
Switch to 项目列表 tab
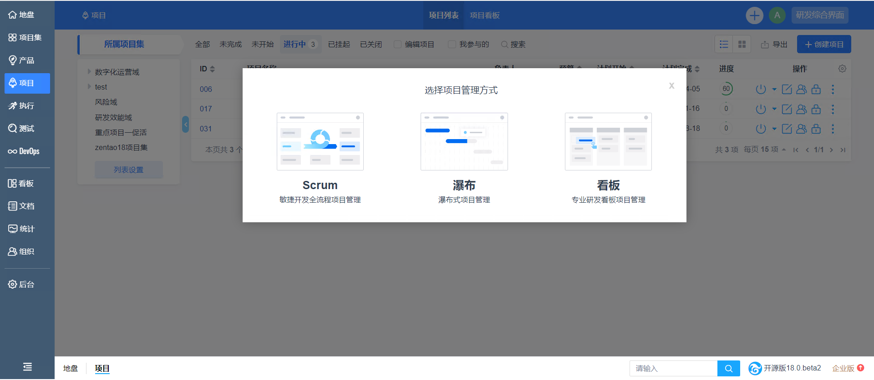tap(443, 15)
